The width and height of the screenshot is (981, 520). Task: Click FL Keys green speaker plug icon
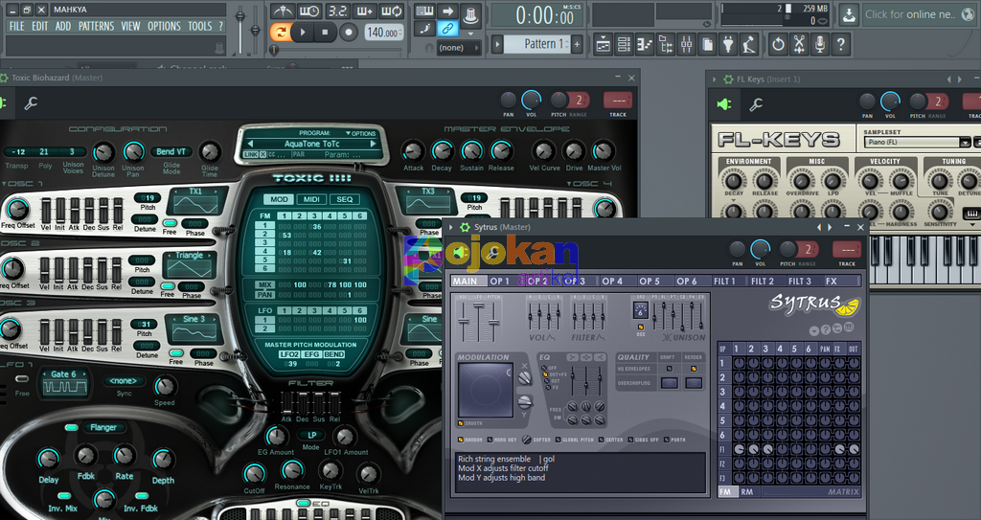(724, 104)
